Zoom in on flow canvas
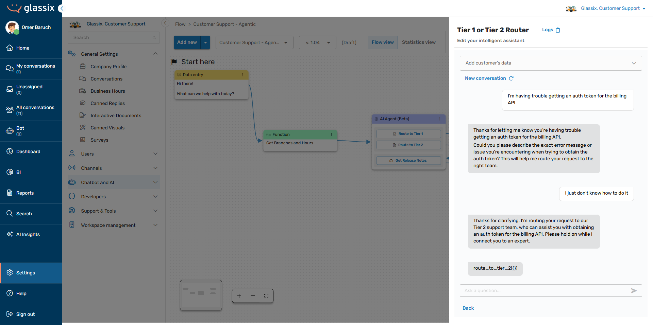The height and width of the screenshot is (325, 653). [239, 296]
